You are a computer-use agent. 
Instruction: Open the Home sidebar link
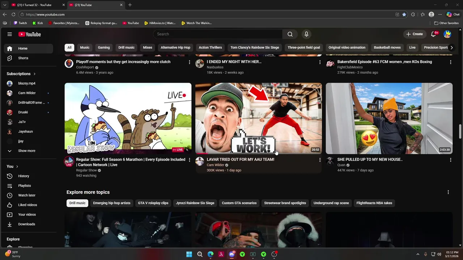tap(28, 48)
